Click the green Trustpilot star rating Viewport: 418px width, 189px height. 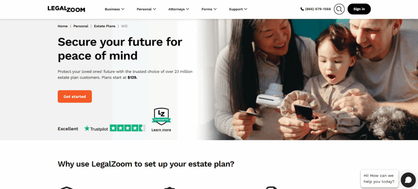128,128
